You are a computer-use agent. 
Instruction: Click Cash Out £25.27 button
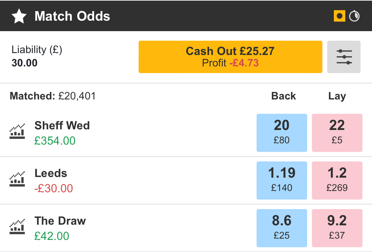tap(231, 57)
